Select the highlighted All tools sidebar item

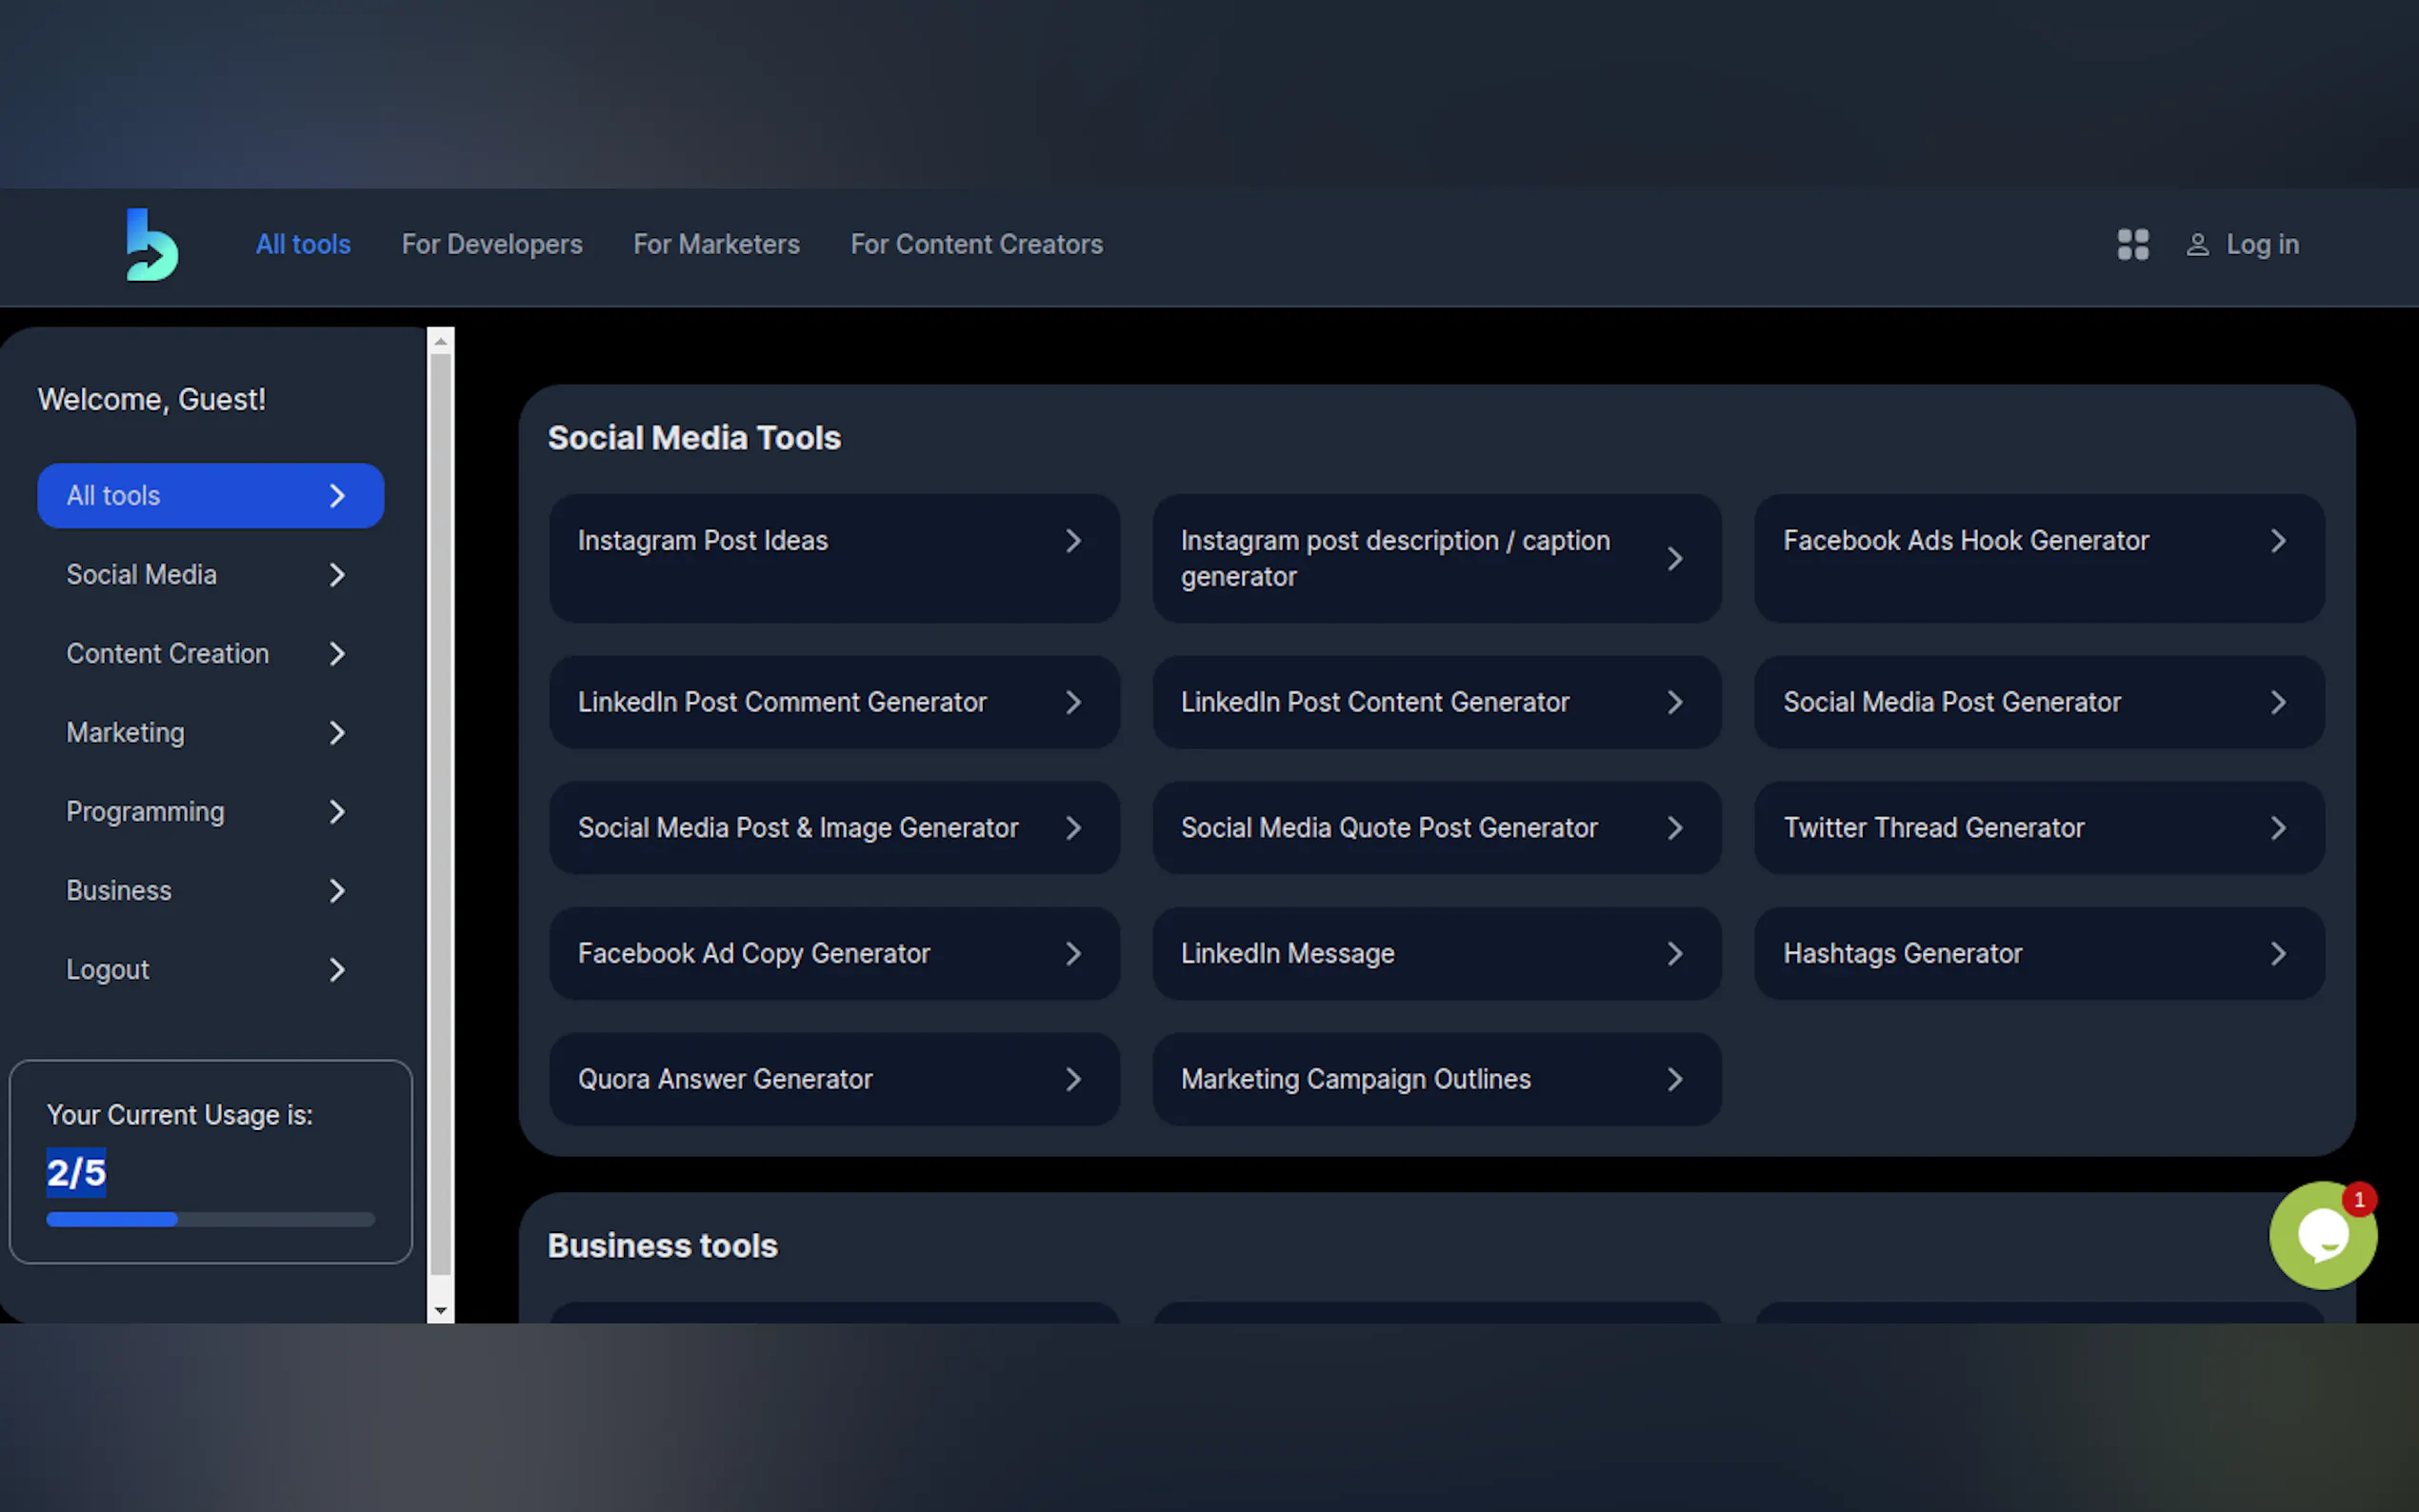pyautogui.click(x=210, y=496)
